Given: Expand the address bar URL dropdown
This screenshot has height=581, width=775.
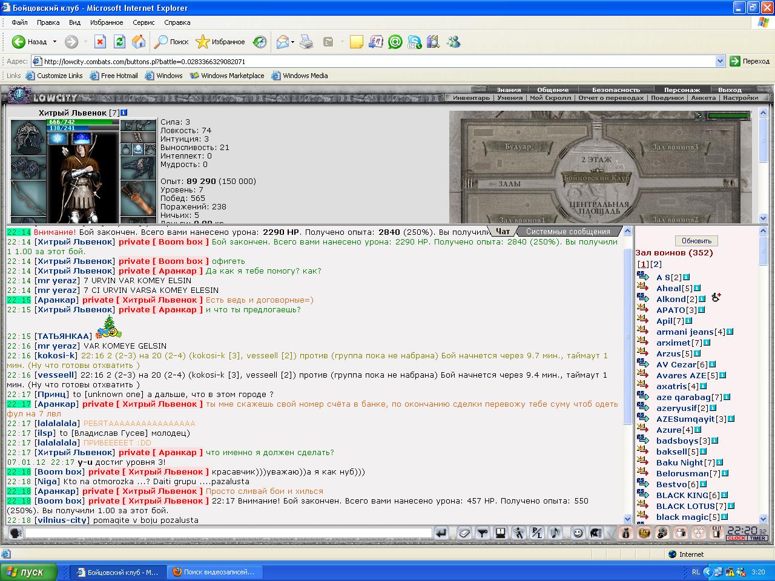Looking at the screenshot, I should point(720,61).
